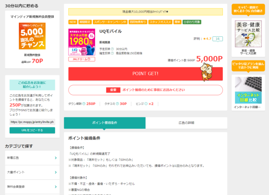Click the red POINT GET! button
The height and width of the screenshot is (195, 269).
click(x=145, y=74)
